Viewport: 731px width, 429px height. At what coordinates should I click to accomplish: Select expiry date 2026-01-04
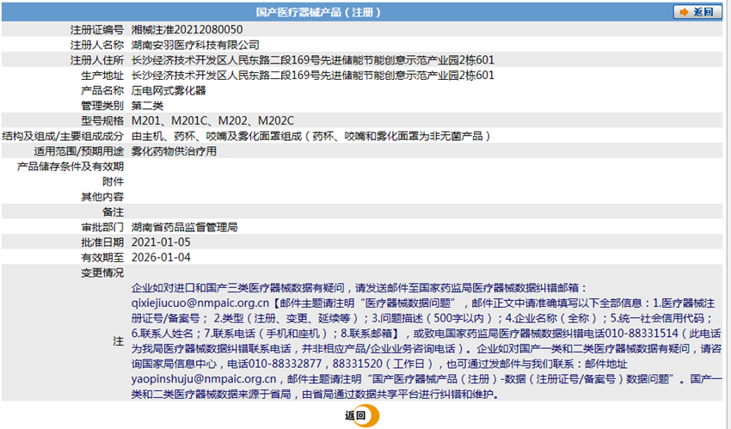coord(161,257)
